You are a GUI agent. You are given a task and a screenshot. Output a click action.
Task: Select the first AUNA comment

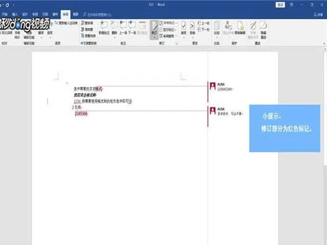click(221, 87)
